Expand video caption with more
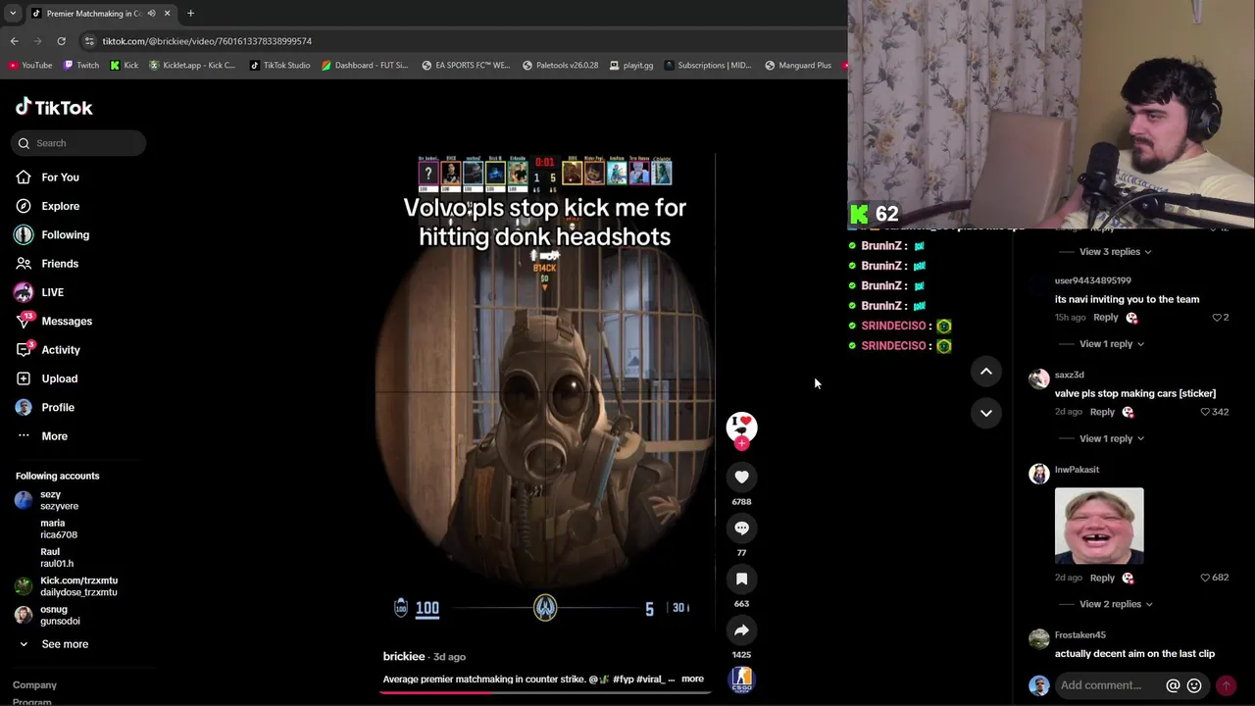Viewport: 1255px width, 706px height. (x=692, y=679)
